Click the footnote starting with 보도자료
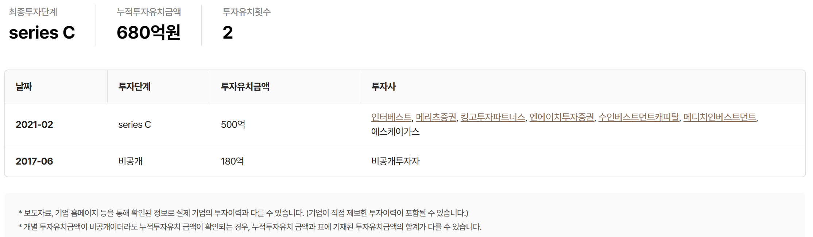The width and height of the screenshot is (813, 237). click(243, 213)
